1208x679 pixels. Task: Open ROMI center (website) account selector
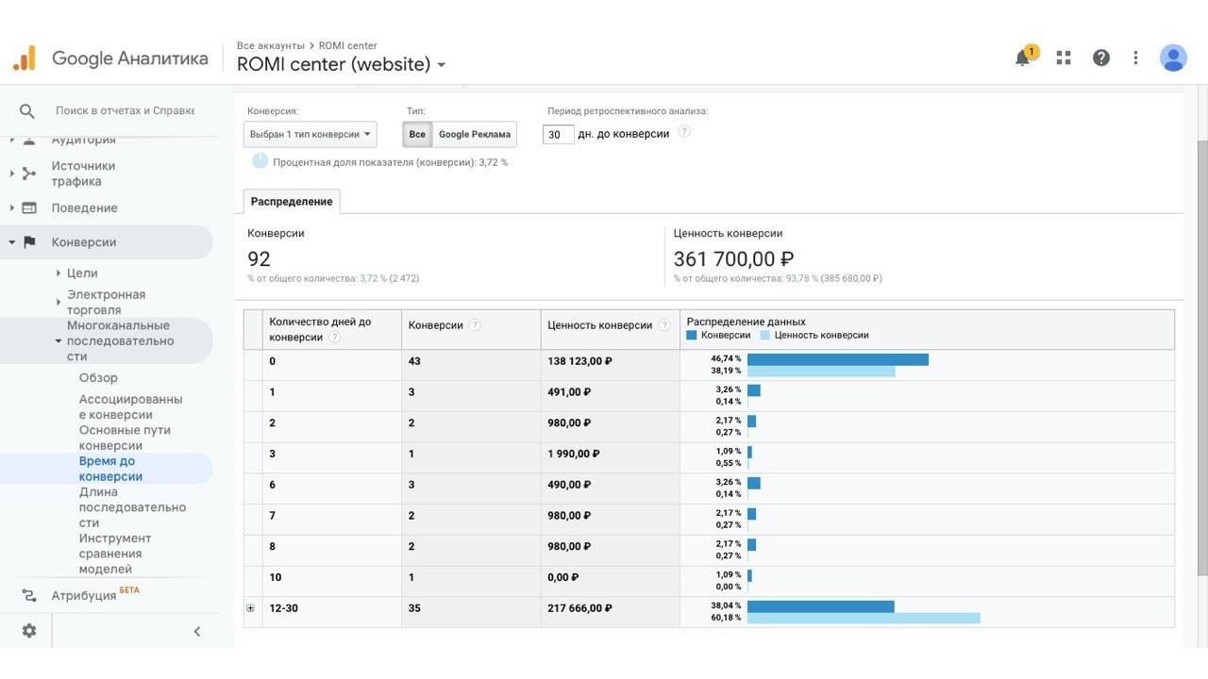(x=341, y=64)
